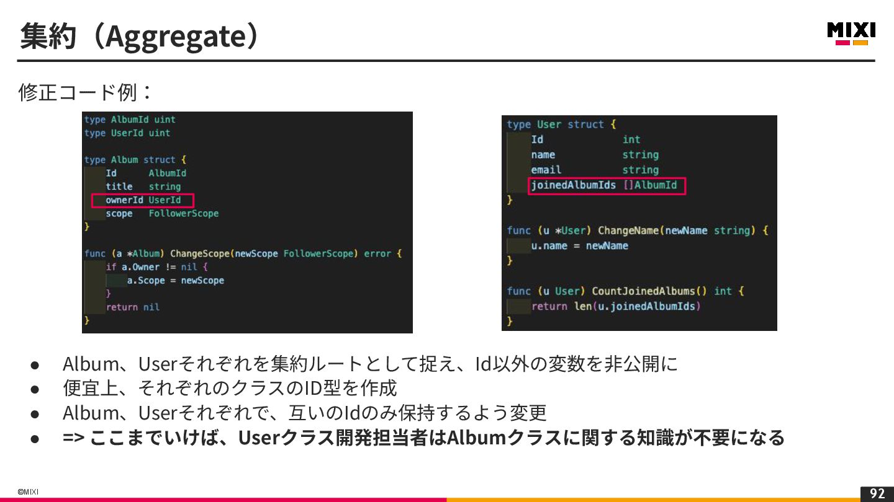Click the ©MIXI copyright text

[x=28, y=491]
